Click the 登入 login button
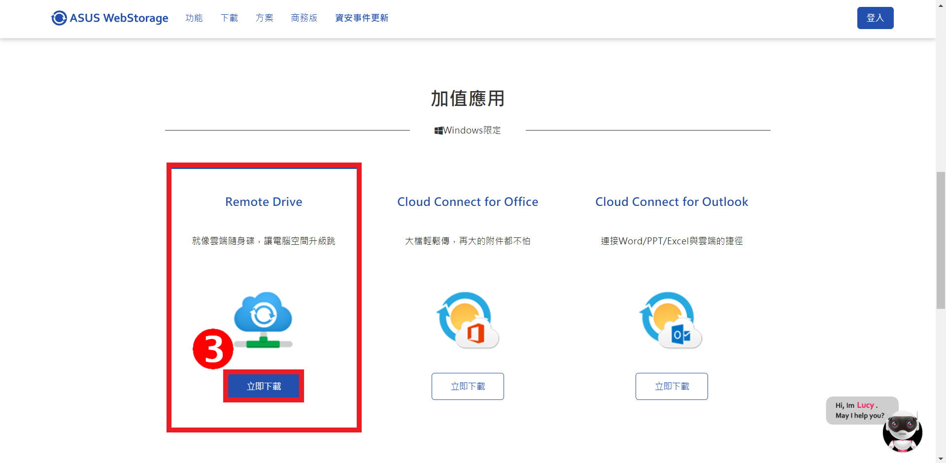This screenshot has height=463, width=946. click(875, 18)
